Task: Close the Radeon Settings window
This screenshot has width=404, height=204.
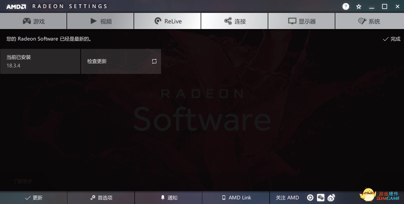Action: point(398,6)
